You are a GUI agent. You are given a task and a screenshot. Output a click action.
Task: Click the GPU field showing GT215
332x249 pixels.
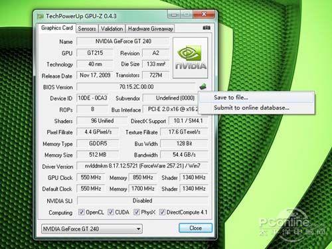tap(95, 53)
